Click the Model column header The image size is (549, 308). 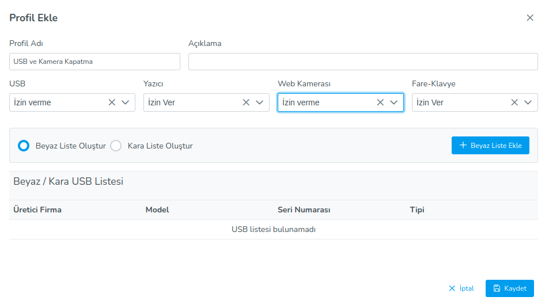tap(157, 210)
